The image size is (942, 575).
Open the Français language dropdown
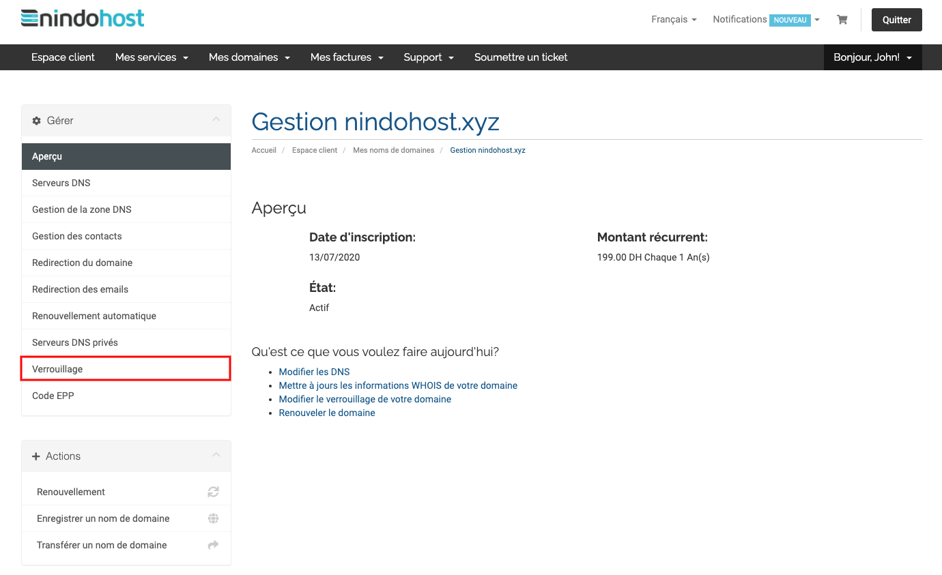pyautogui.click(x=674, y=20)
